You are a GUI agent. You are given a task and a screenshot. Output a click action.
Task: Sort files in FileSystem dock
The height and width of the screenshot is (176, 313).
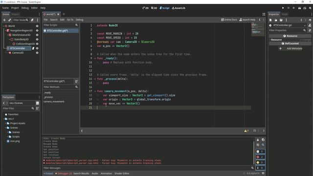(37, 109)
